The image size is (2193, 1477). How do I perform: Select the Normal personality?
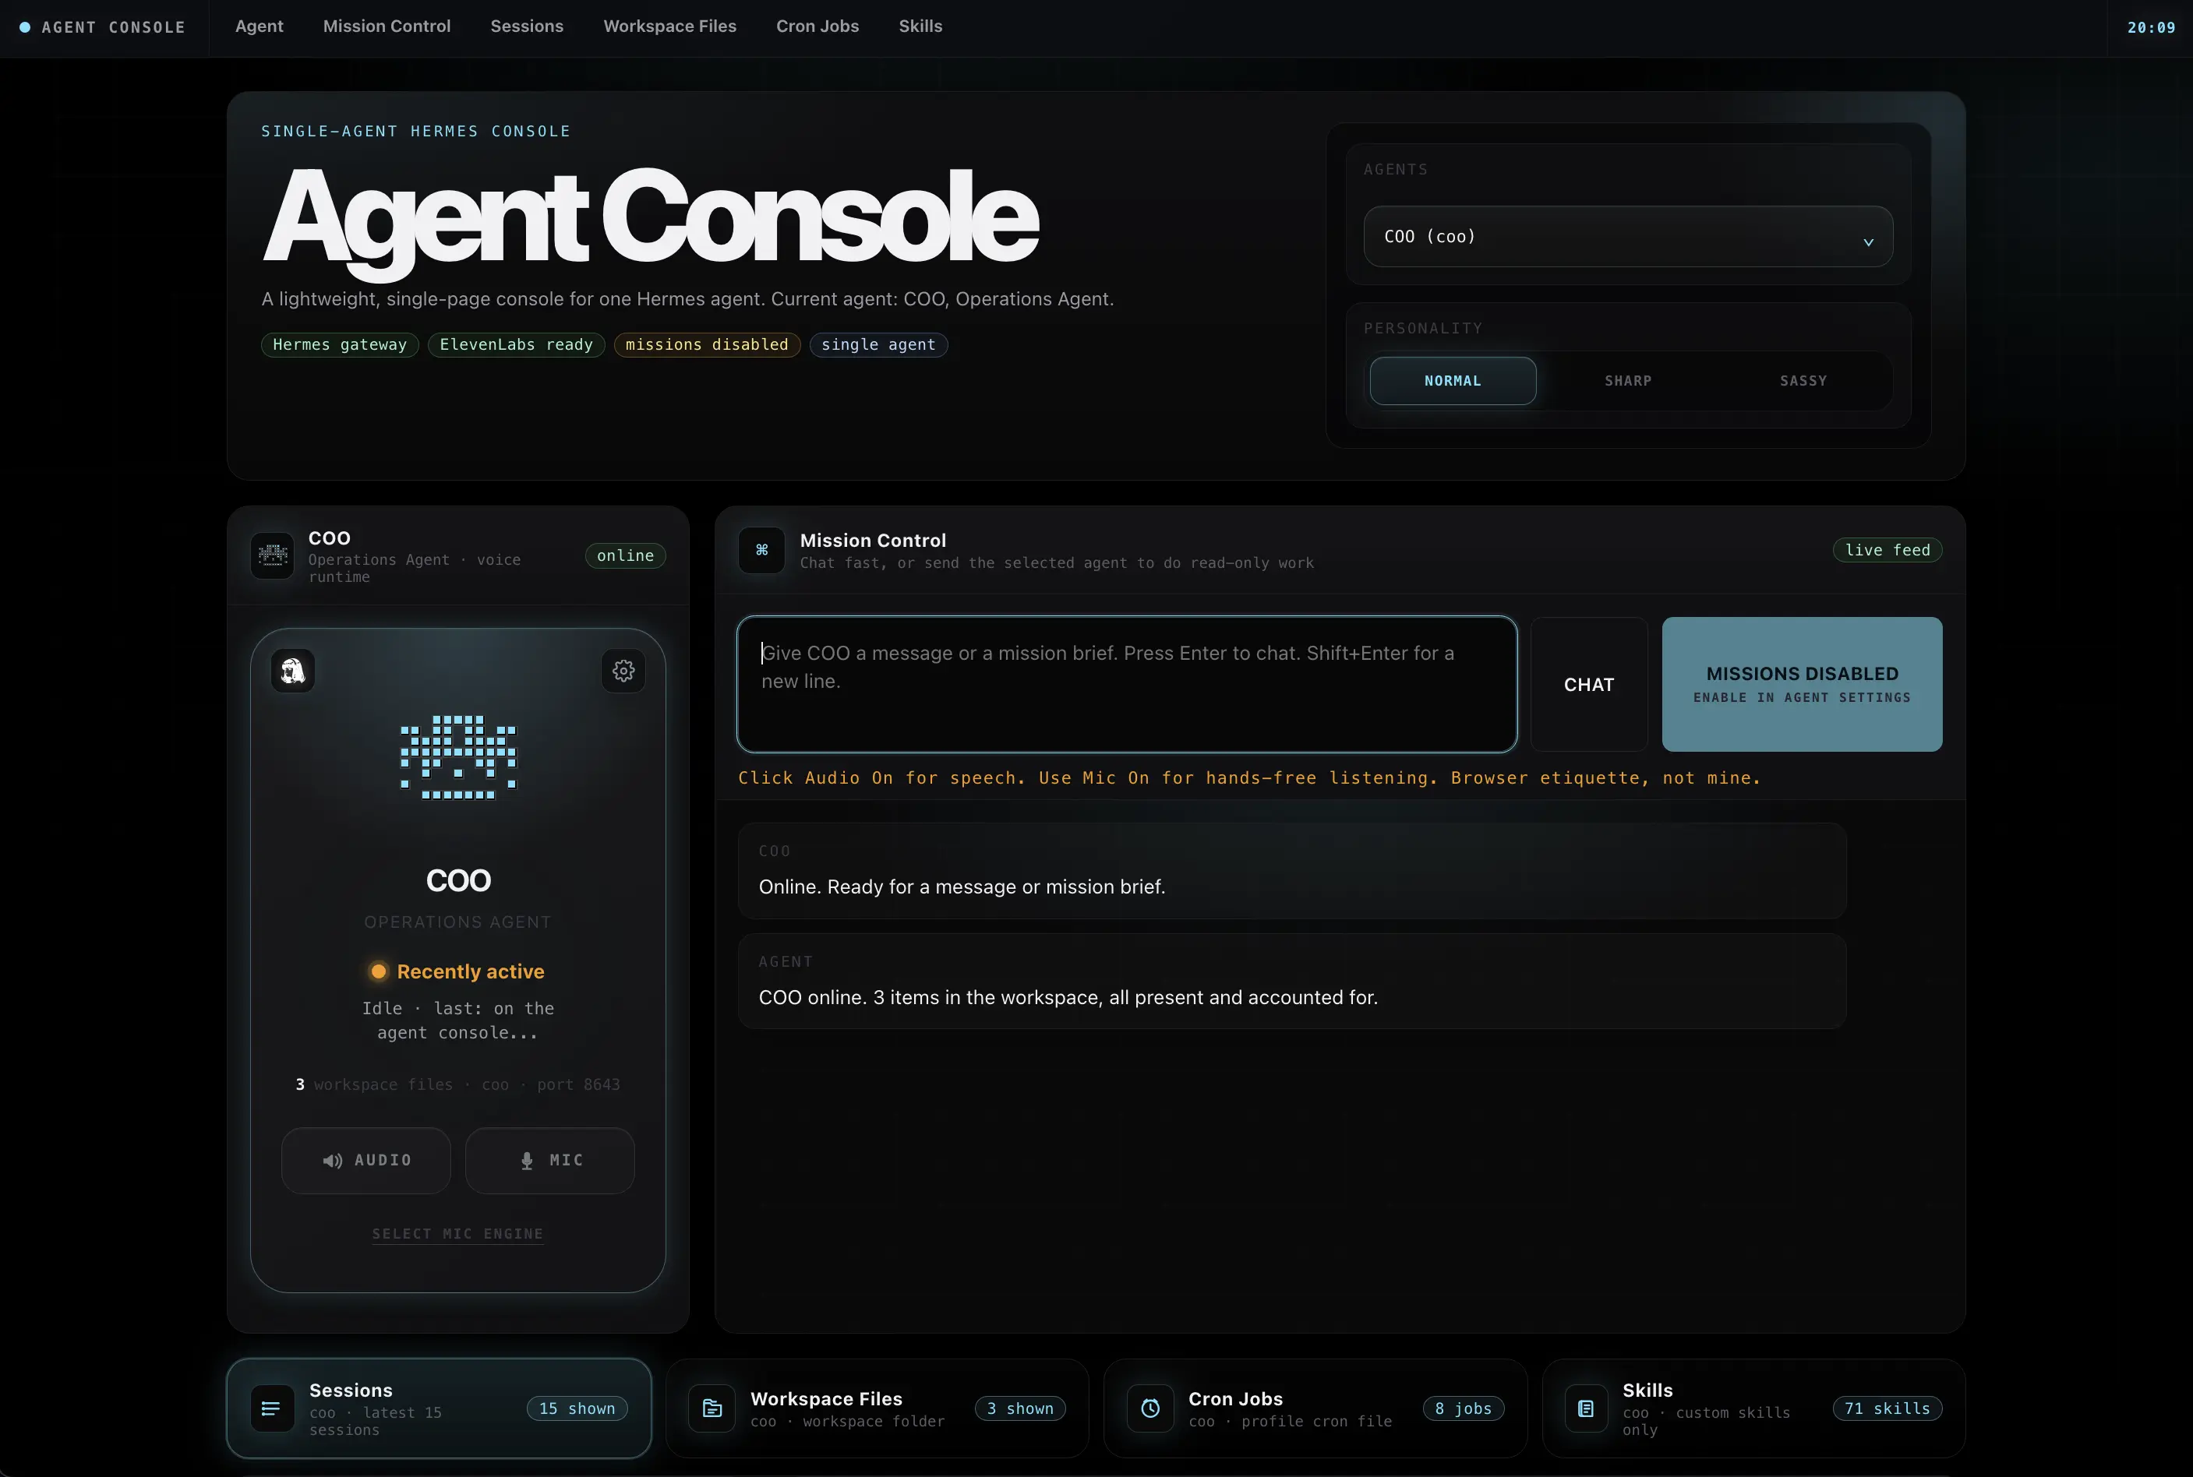coord(1453,381)
